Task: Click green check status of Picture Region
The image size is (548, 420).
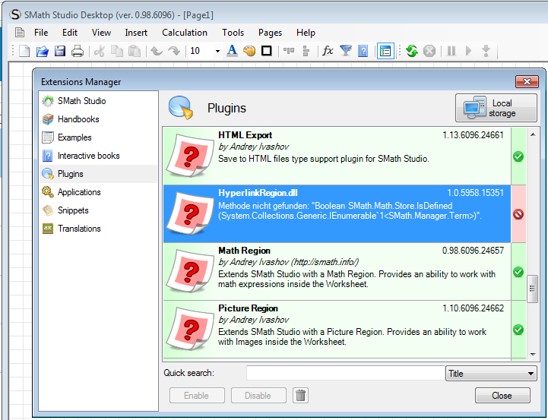Action: 518,330
